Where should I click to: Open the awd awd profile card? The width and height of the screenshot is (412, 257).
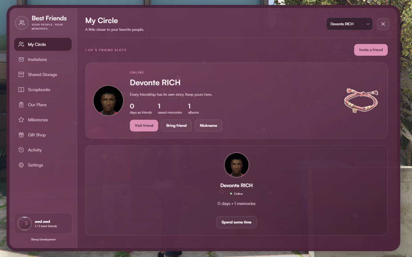43,223
